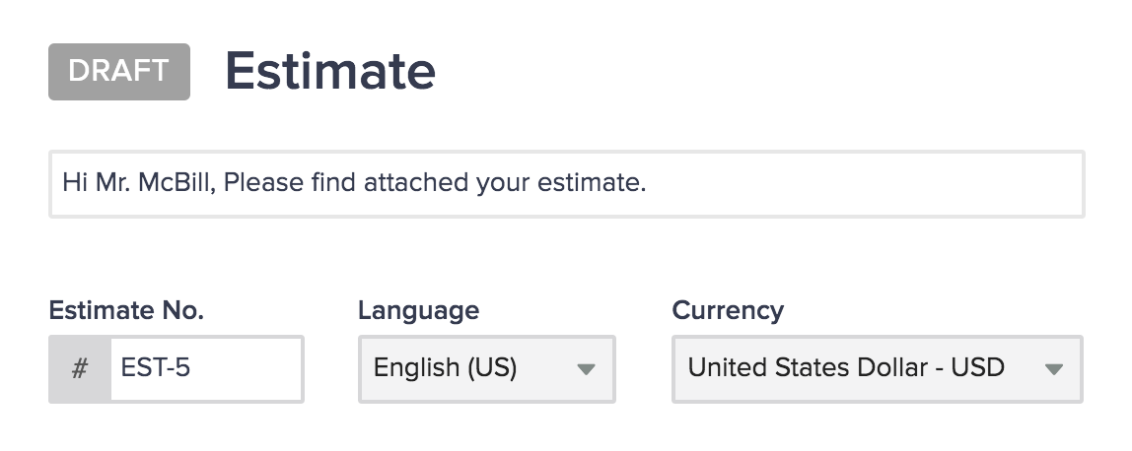
Task: Place cursor after "EST-5" text
Action: point(193,369)
